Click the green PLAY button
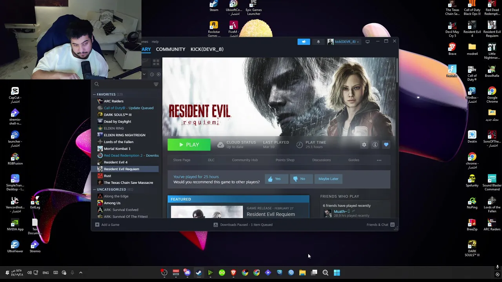 (189, 145)
